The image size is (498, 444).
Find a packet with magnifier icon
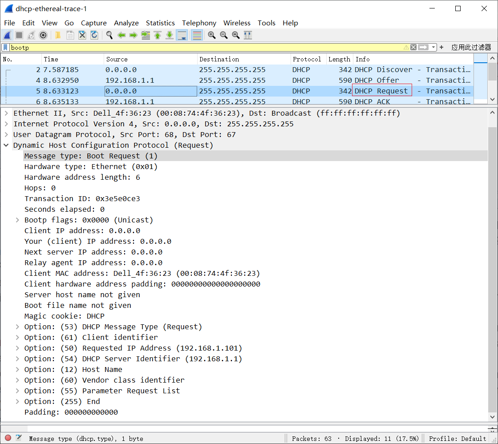tap(109, 35)
